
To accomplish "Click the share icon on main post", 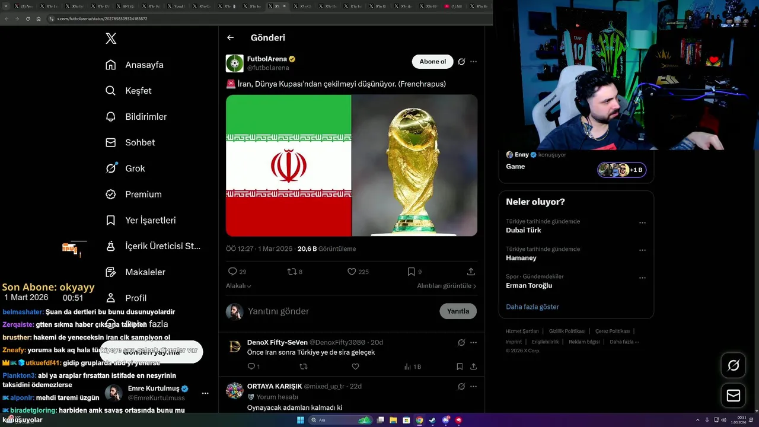I will click(x=471, y=272).
